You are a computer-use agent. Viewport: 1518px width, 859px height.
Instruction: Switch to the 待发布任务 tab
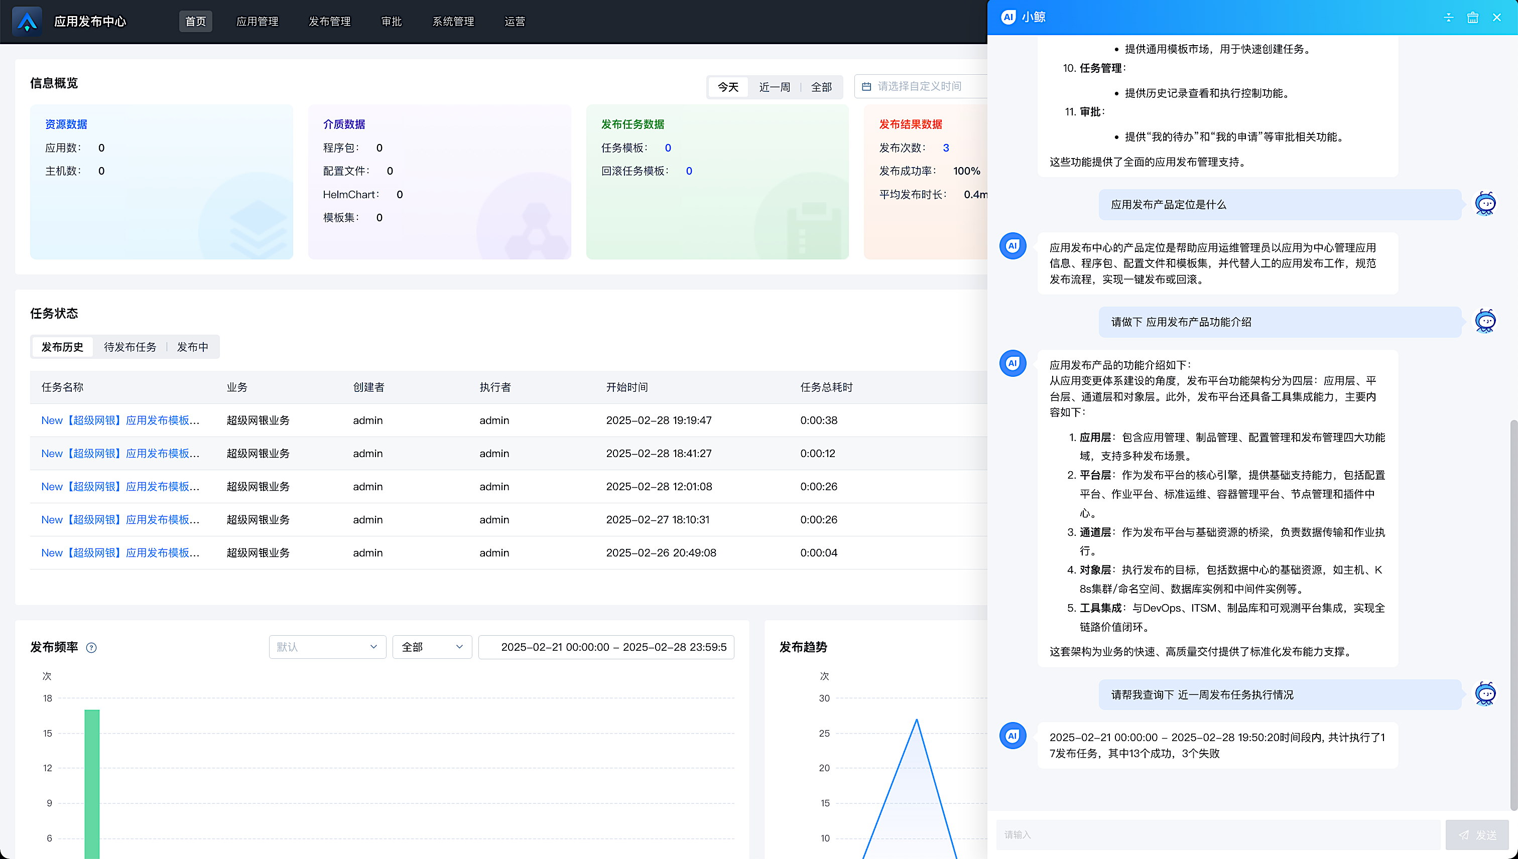point(130,347)
